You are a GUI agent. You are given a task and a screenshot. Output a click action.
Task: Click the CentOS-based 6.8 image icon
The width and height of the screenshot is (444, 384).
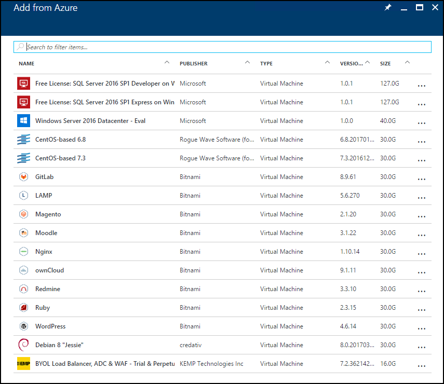tap(22, 139)
